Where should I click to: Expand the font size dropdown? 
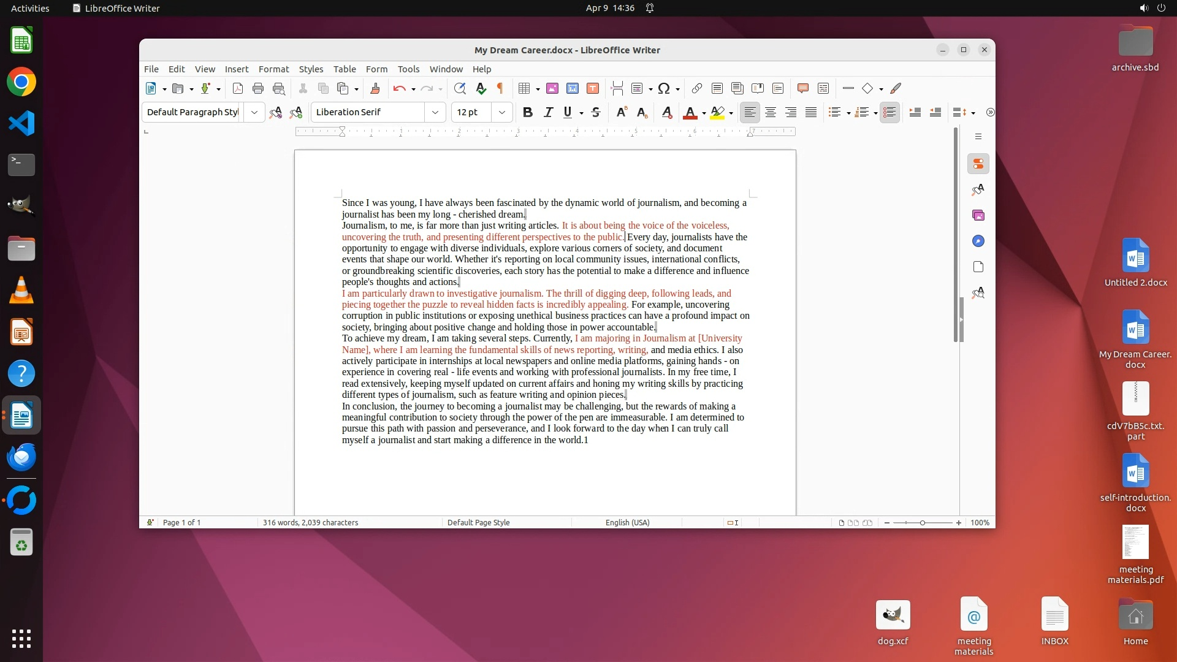pos(501,112)
